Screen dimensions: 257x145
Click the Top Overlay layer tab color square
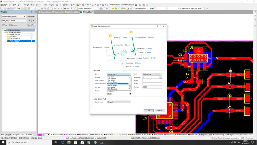point(117,135)
